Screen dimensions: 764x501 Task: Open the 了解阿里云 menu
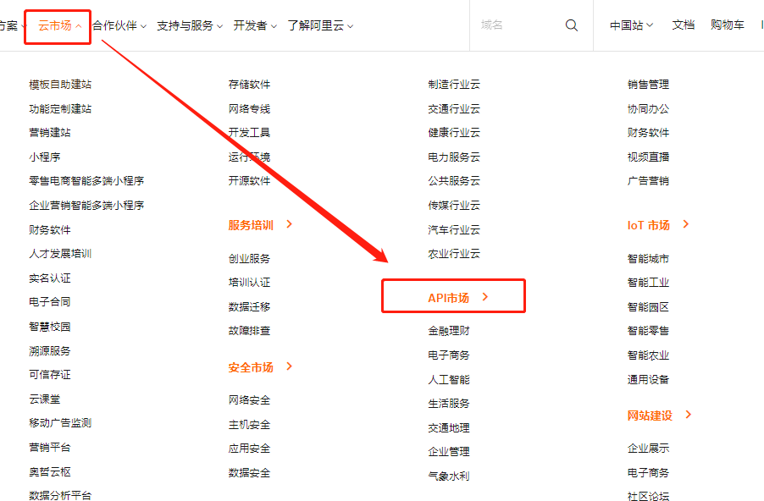click(x=320, y=25)
